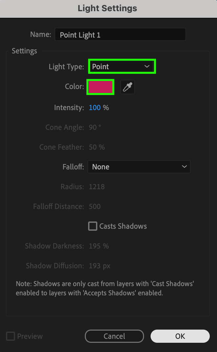
Task: Click the Light Settings title bar
Action: (x=108, y=8)
